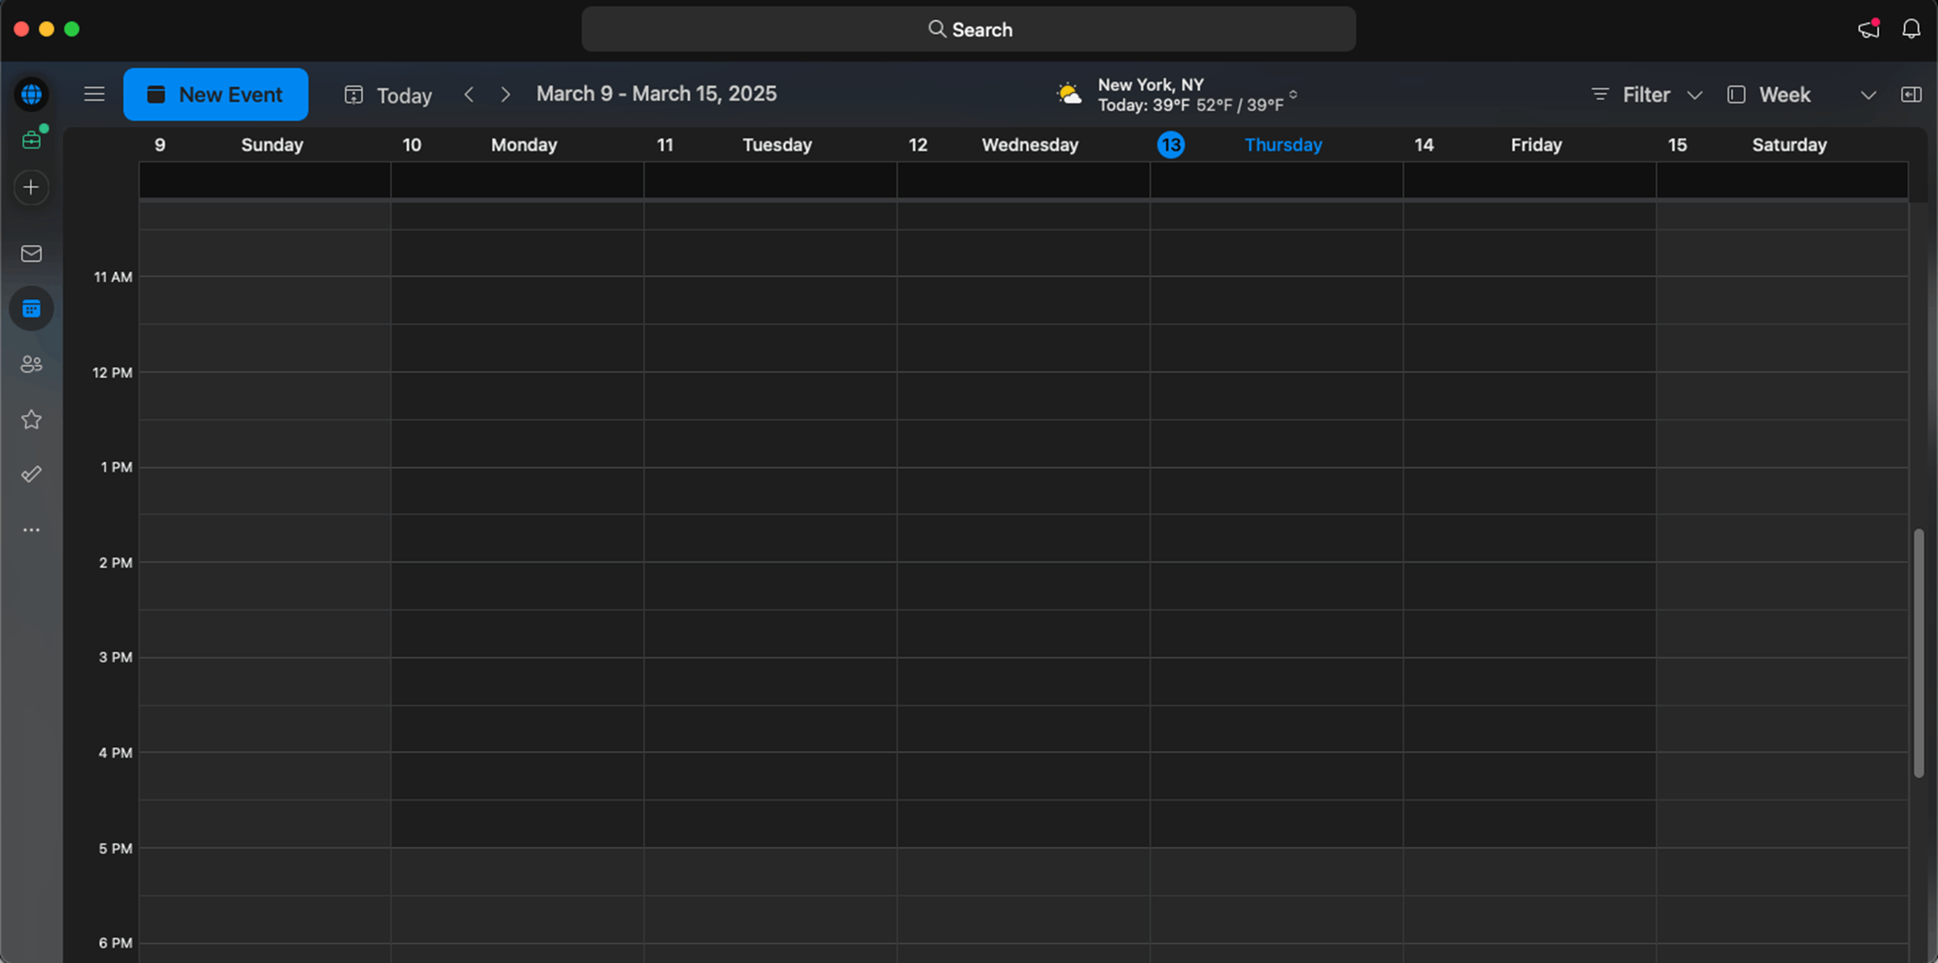Jump to Today
Screen dimensions: 1938x963
(x=388, y=95)
